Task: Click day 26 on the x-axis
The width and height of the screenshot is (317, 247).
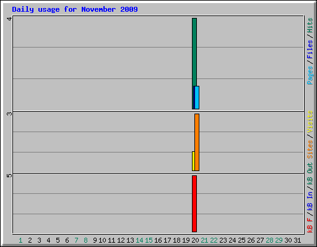Action: click(x=251, y=240)
